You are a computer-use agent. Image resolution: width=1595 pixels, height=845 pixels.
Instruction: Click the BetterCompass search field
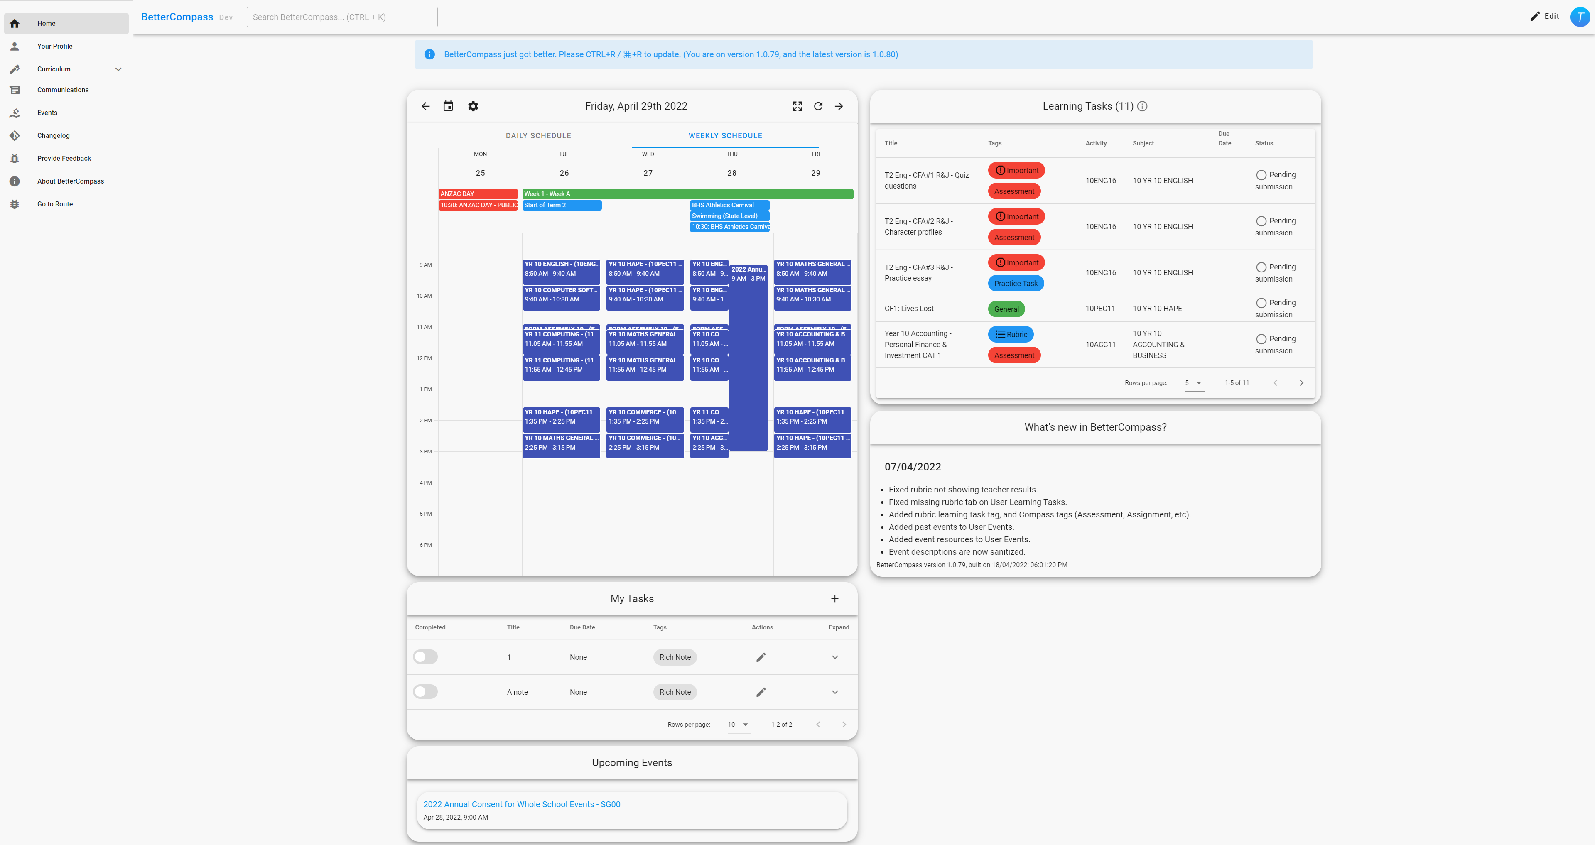(x=342, y=17)
